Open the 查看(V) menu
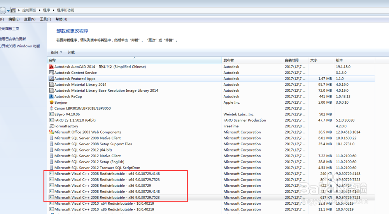 click(x=30, y=19)
